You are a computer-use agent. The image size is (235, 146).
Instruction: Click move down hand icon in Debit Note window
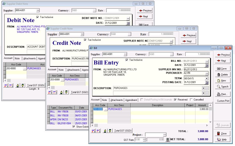coord(23,86)
